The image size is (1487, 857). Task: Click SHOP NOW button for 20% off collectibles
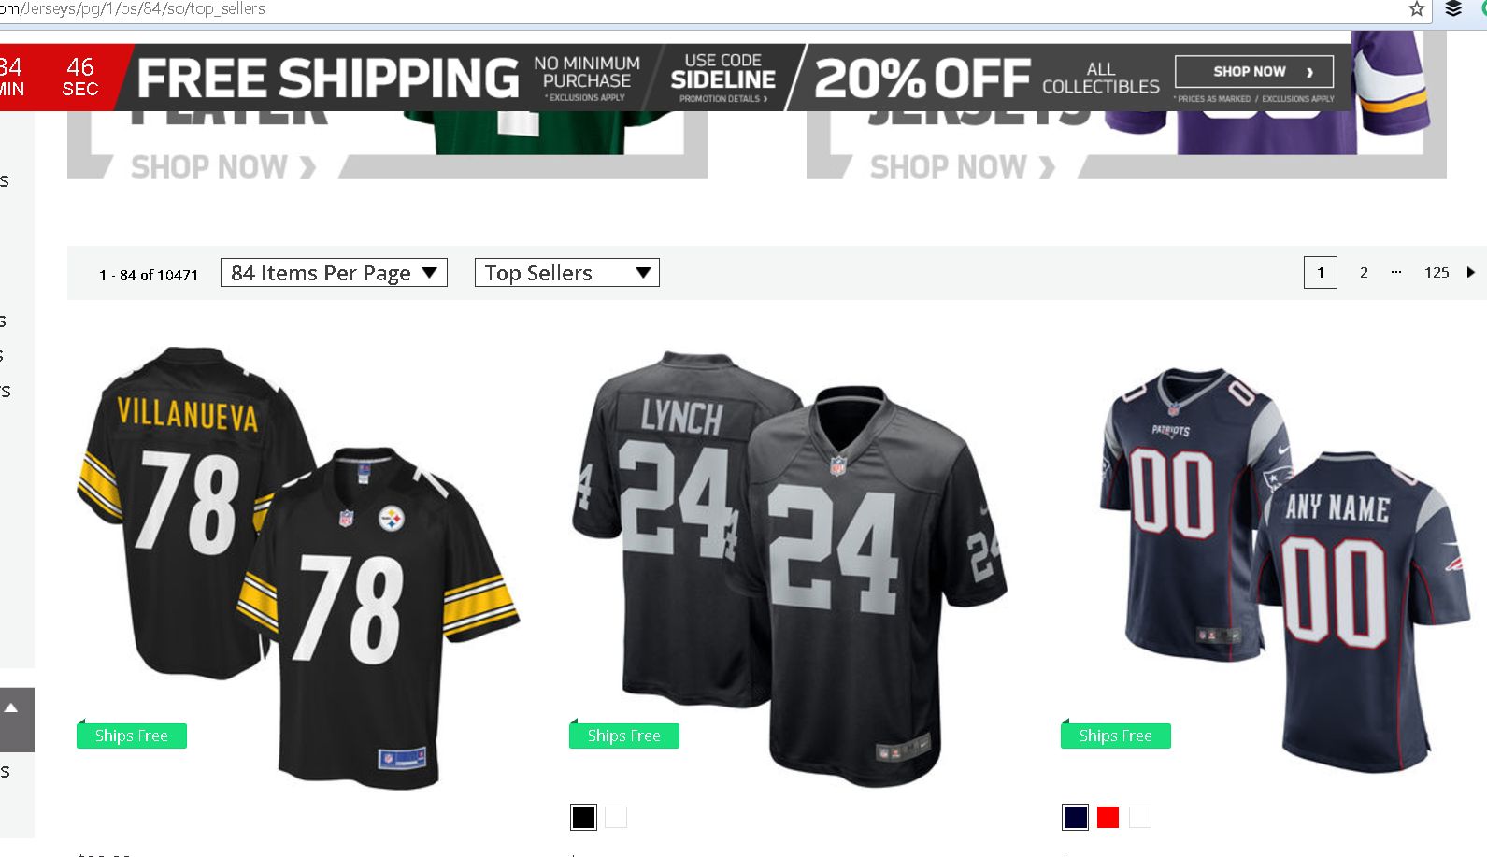[1253, 72]
